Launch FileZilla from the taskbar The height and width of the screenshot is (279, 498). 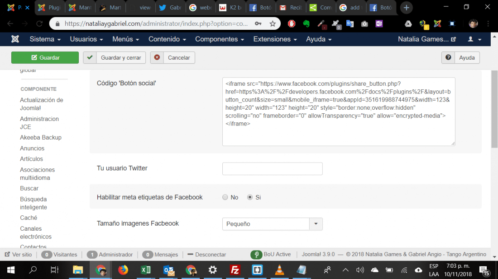235,270
